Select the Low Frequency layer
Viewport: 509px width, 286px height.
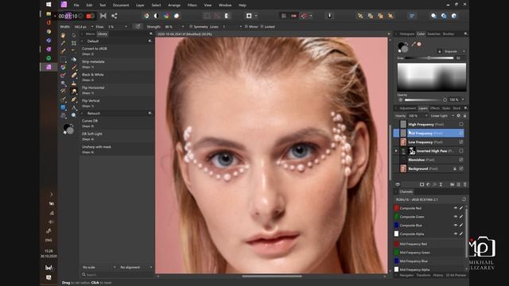coord(429,142)
